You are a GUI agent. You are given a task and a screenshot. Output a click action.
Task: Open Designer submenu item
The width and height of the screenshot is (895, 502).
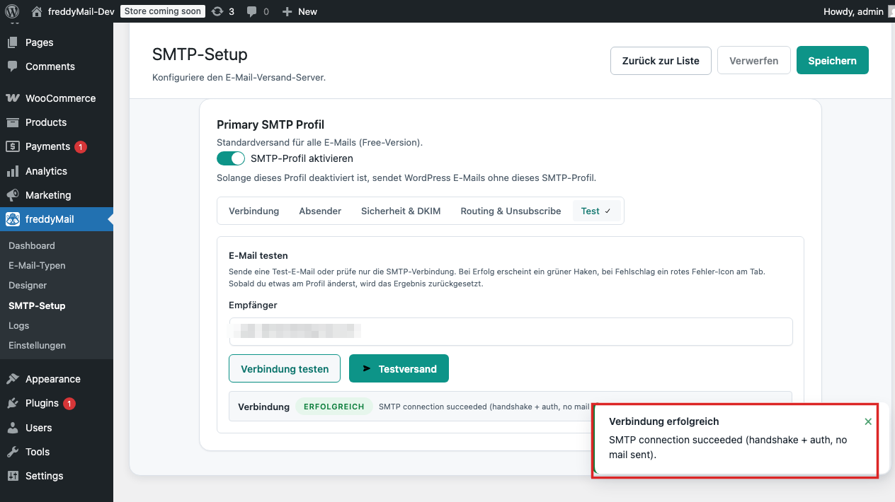tap(28, 285)
